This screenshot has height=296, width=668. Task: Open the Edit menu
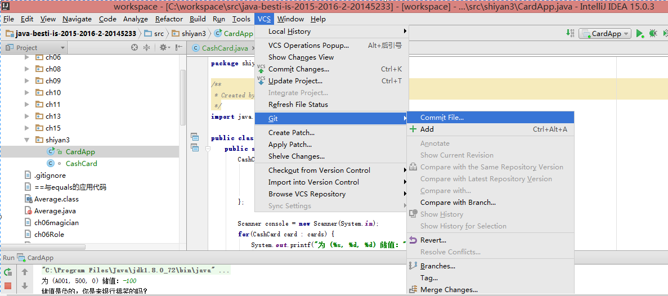[27, 19]
